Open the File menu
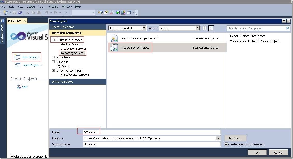The height and width of the screenshot is (159, 293). [x=3, y=7]
